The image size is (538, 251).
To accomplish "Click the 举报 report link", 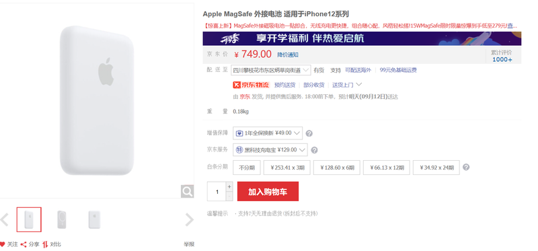I will pos(189,244).
